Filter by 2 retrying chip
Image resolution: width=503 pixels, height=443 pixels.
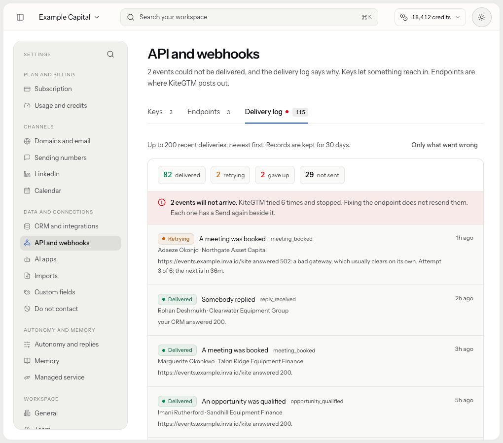tap(230, 175)
